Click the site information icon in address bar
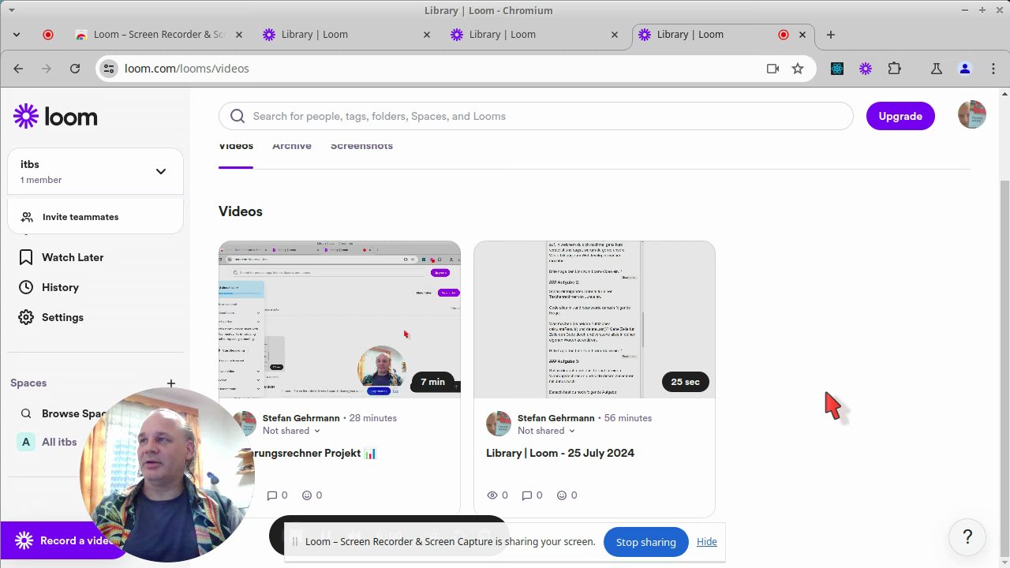Image resolution: width=1010 pixels, height=568 pixels. [109, 69]
